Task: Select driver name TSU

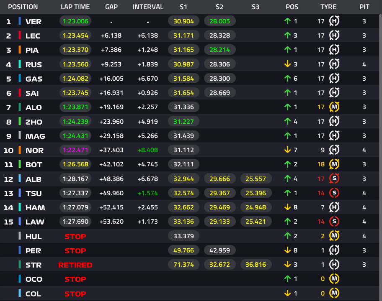Action: pos(34,193)
